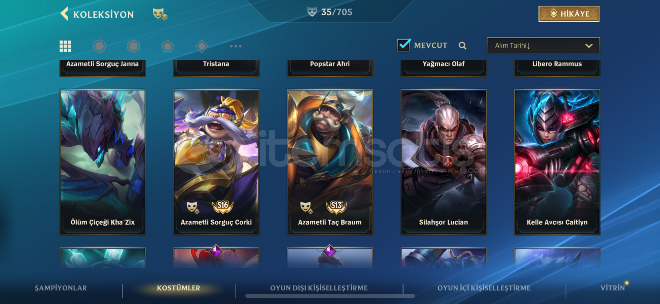Select the Ölüm Çiçeği Kha'Zix skin card
The height and width of the screenshot is (304, 660).
pyautogui.click(x=103, y=162)
